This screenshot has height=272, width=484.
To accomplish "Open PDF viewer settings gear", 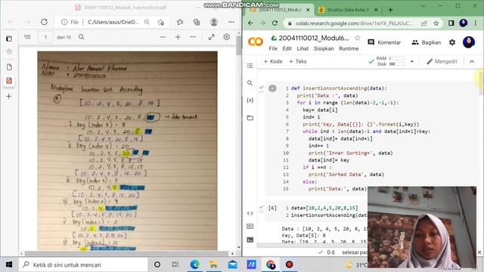I will (x=227, y=37).
